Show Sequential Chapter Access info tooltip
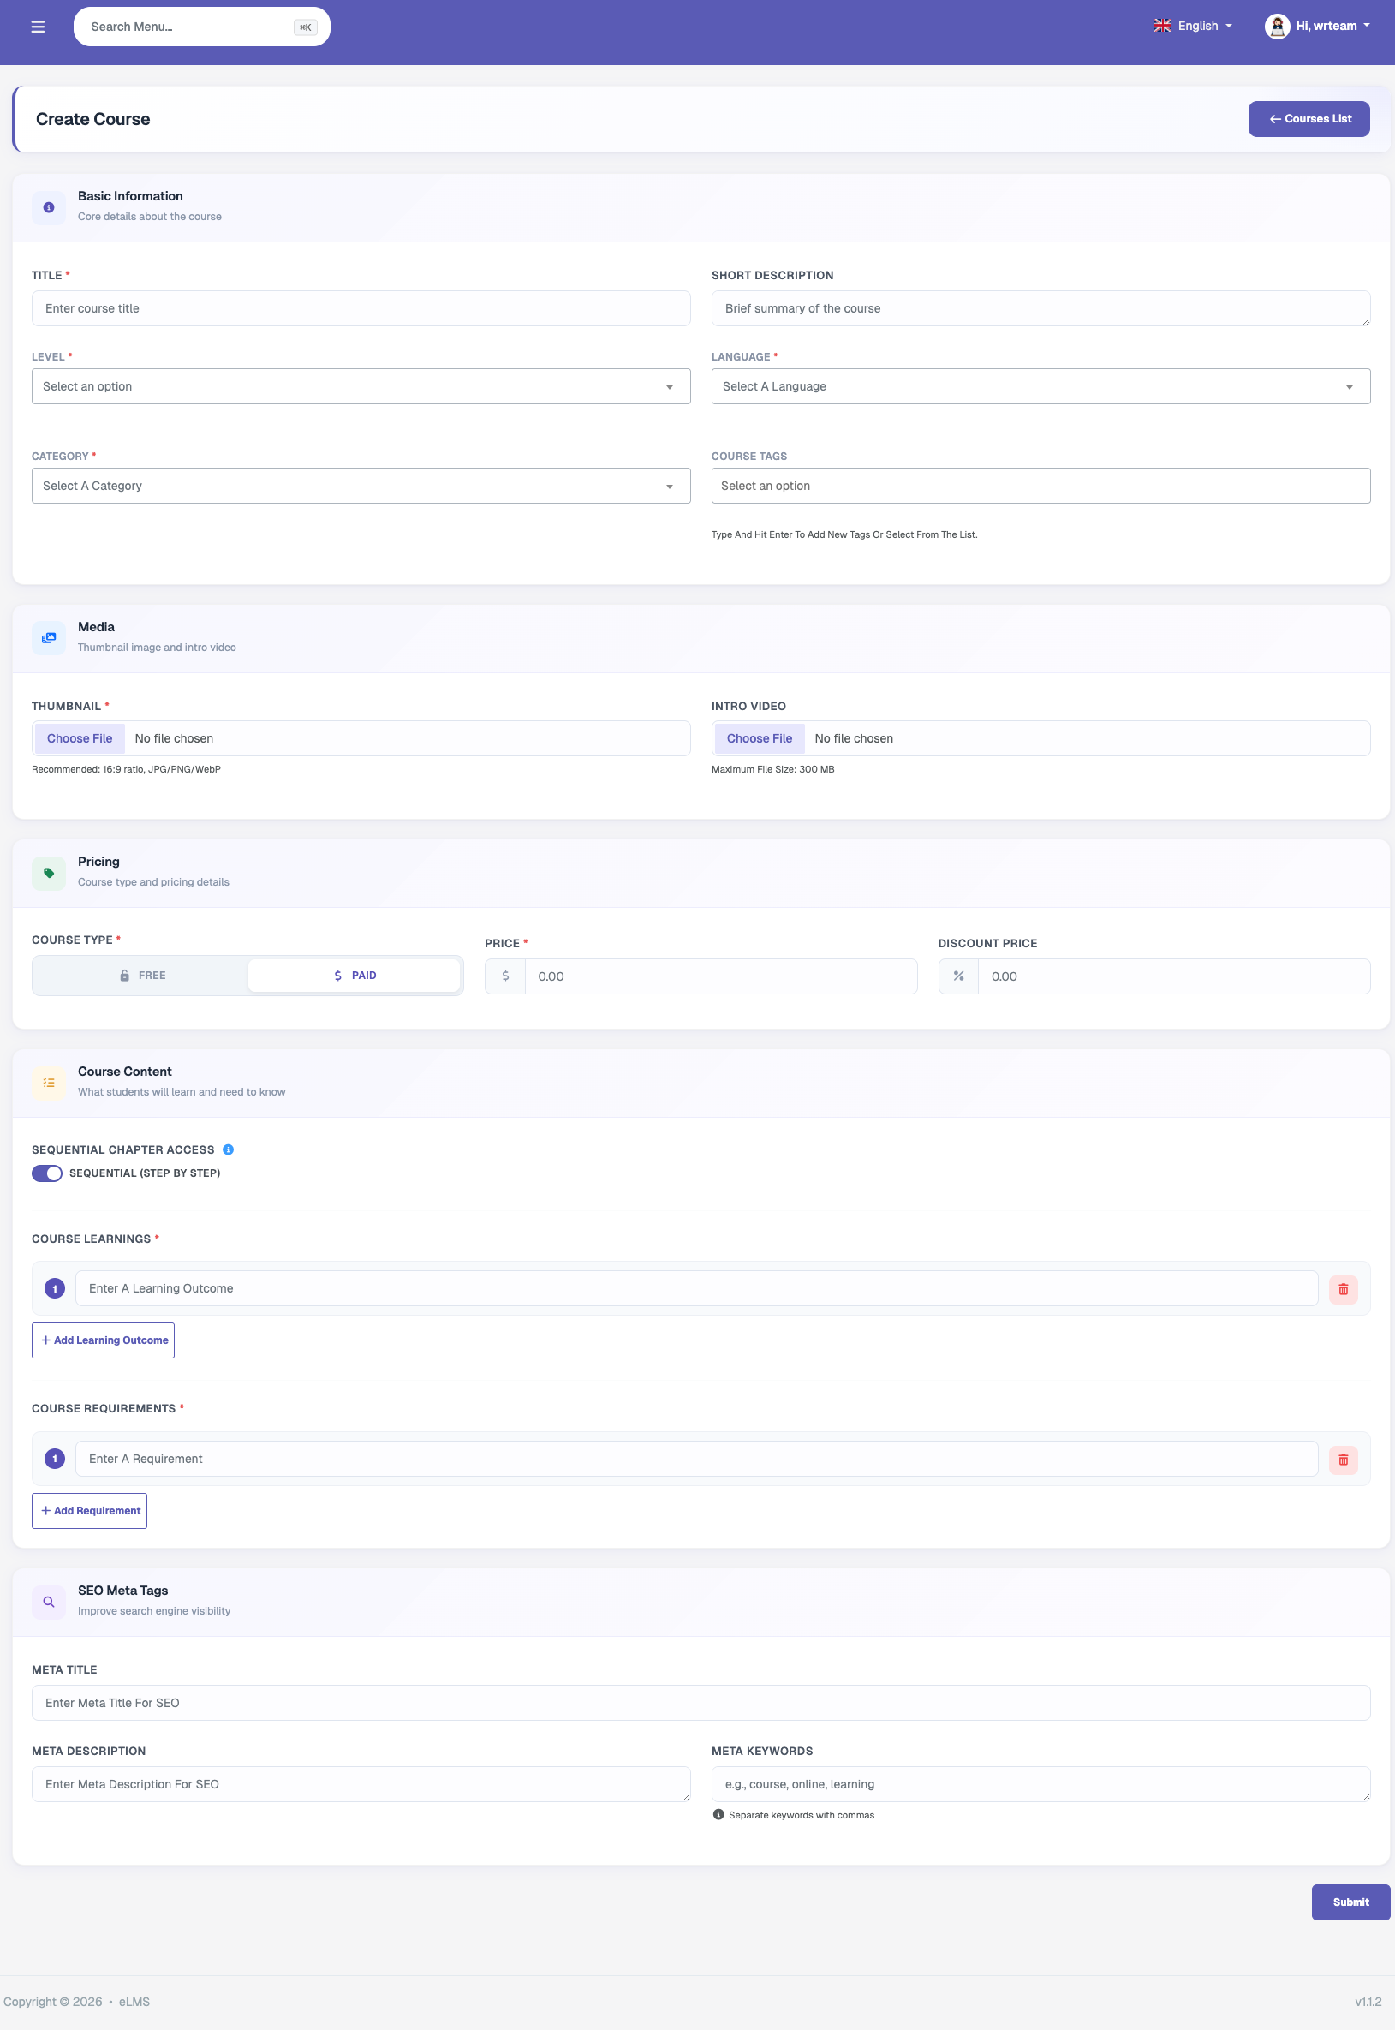This screenshot has height=2030, width=1395. coord(228,1149)
